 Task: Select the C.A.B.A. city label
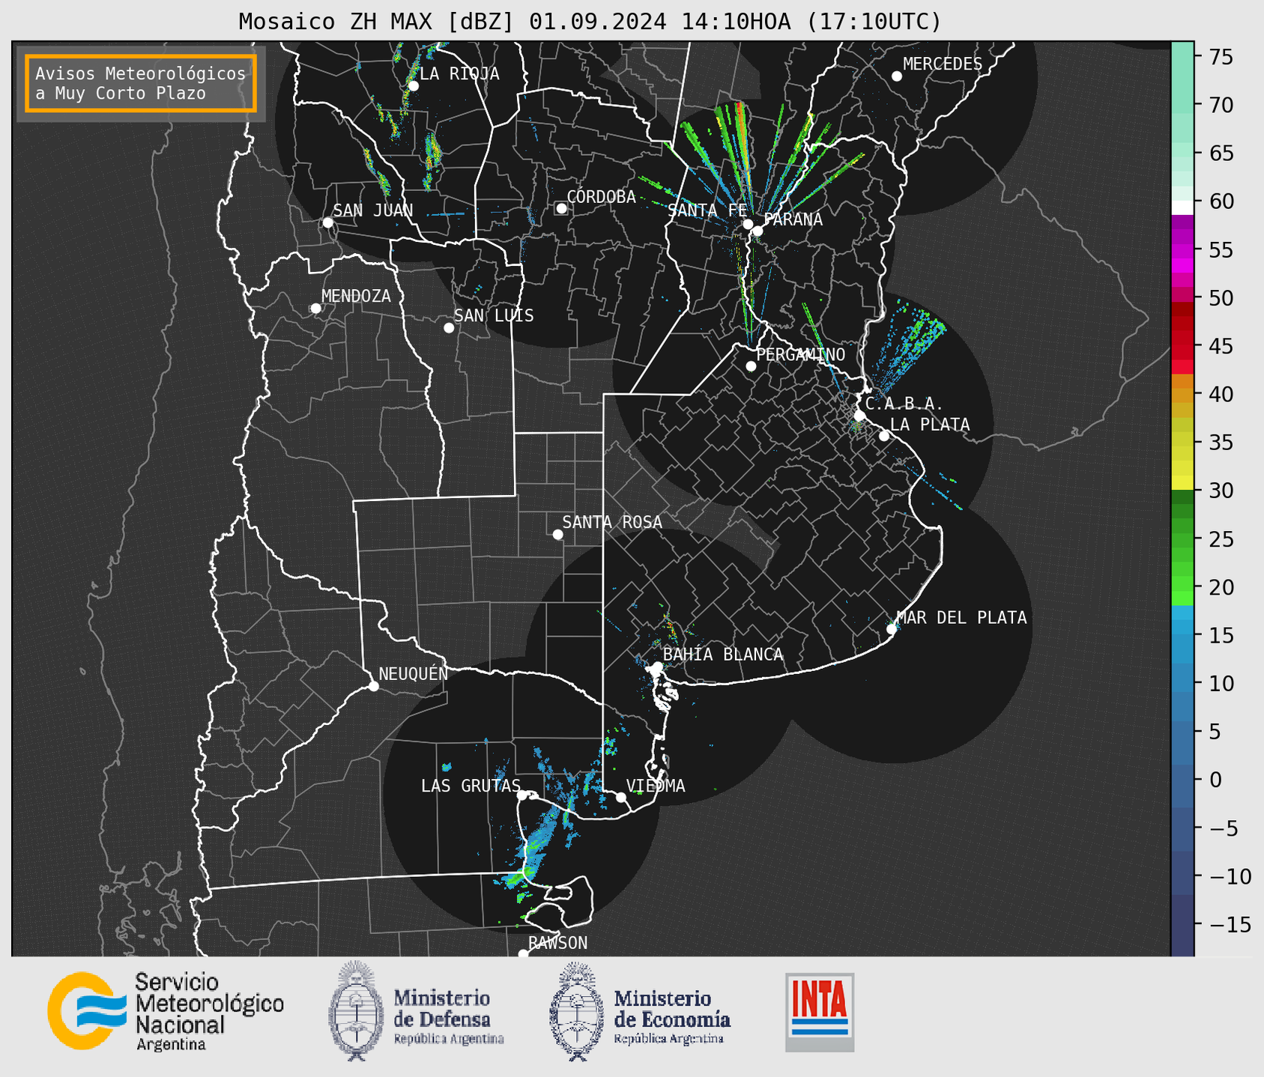(x=904, y=404)
